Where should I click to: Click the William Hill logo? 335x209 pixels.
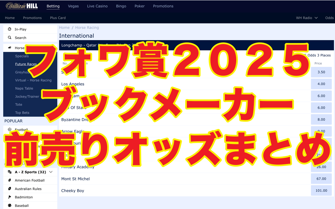point(22,6)
